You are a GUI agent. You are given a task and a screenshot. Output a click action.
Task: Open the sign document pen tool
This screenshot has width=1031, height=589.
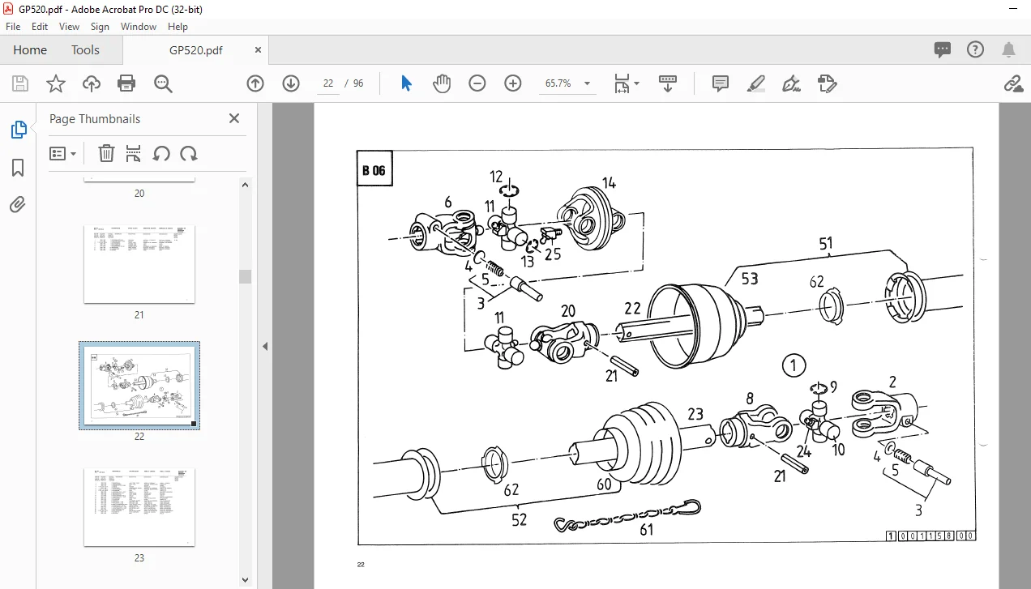click(x=792, y=83)
